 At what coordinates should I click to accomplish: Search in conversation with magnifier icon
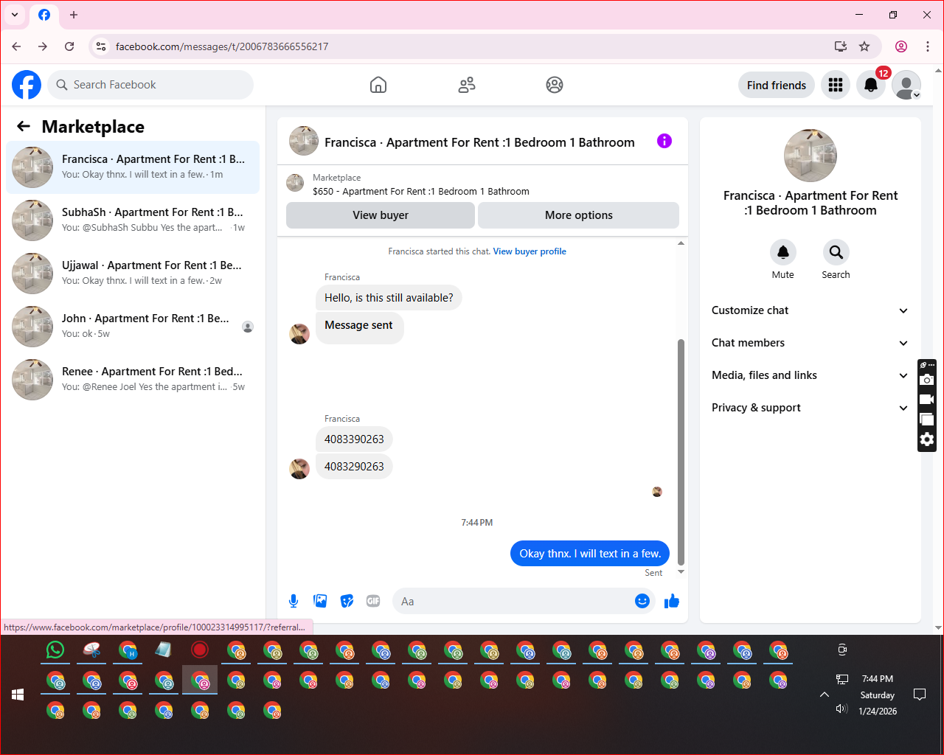836,252
